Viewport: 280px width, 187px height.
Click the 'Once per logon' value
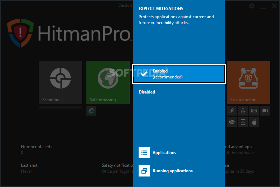(x=117, y=171)
